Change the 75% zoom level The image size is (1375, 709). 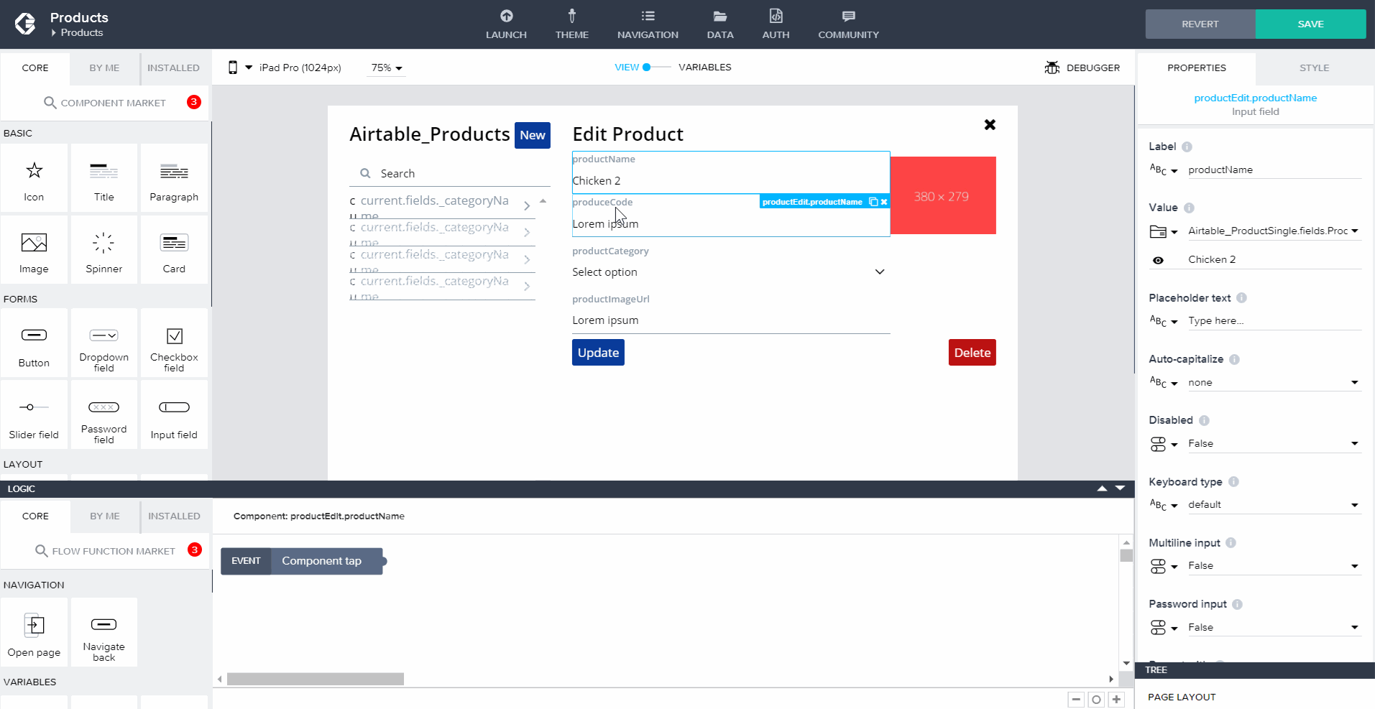coord(387,68)
